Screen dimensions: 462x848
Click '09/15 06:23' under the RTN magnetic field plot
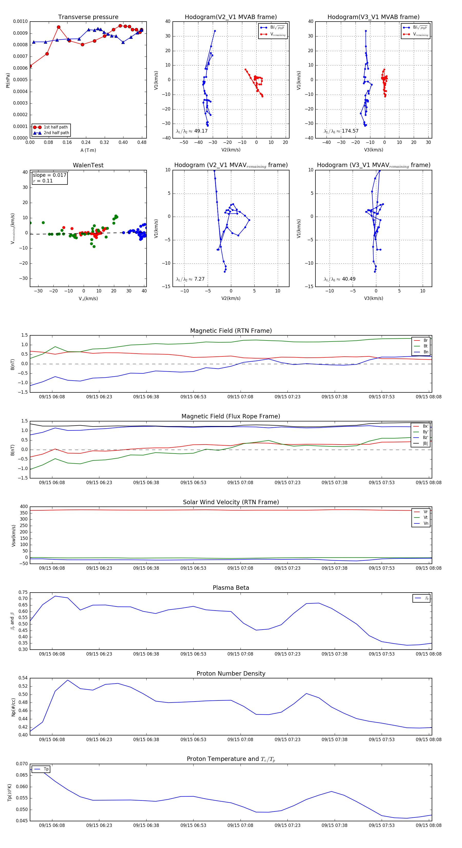[x=99, y=397]
